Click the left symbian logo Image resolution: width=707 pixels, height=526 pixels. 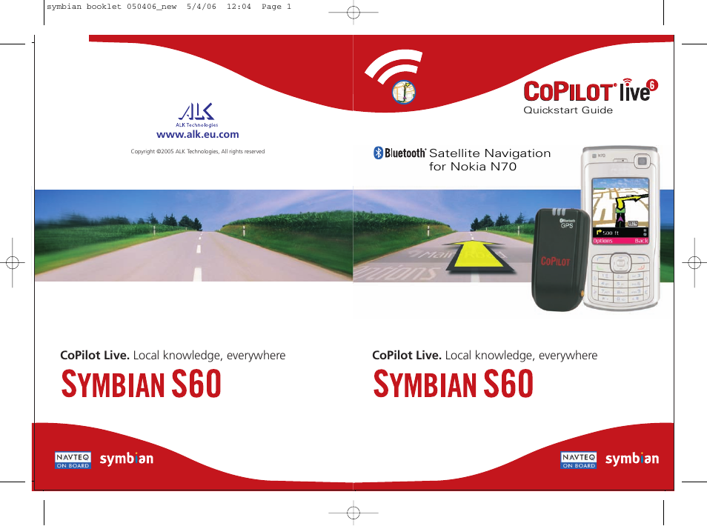point(127,459)
